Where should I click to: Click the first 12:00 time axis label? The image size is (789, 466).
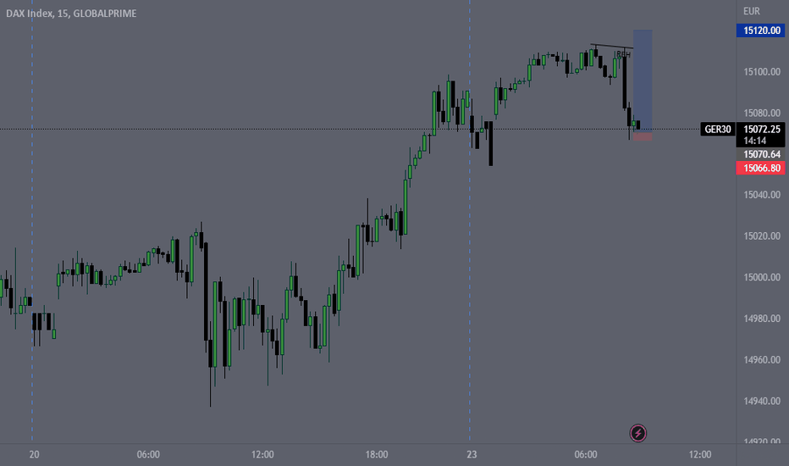point(262,454)
